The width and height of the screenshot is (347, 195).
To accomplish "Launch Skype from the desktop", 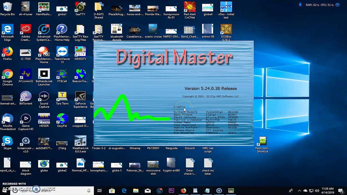I will click(x=7, y=143).
